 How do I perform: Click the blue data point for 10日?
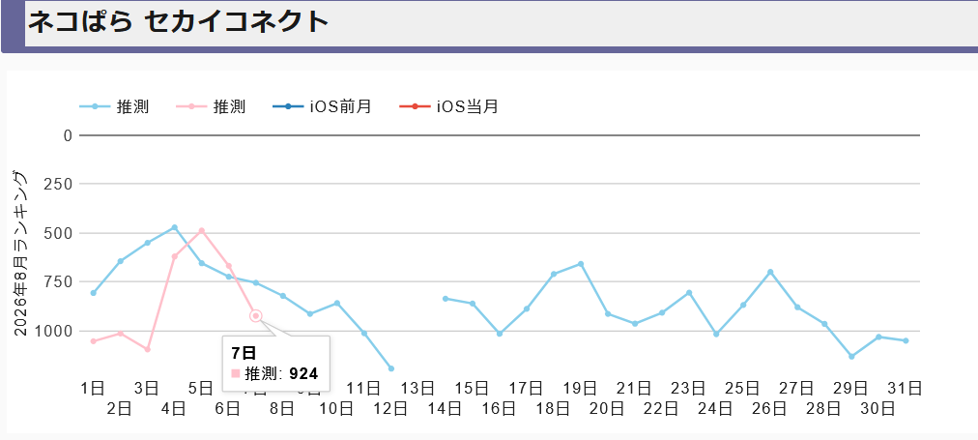(x=337, y=304)
